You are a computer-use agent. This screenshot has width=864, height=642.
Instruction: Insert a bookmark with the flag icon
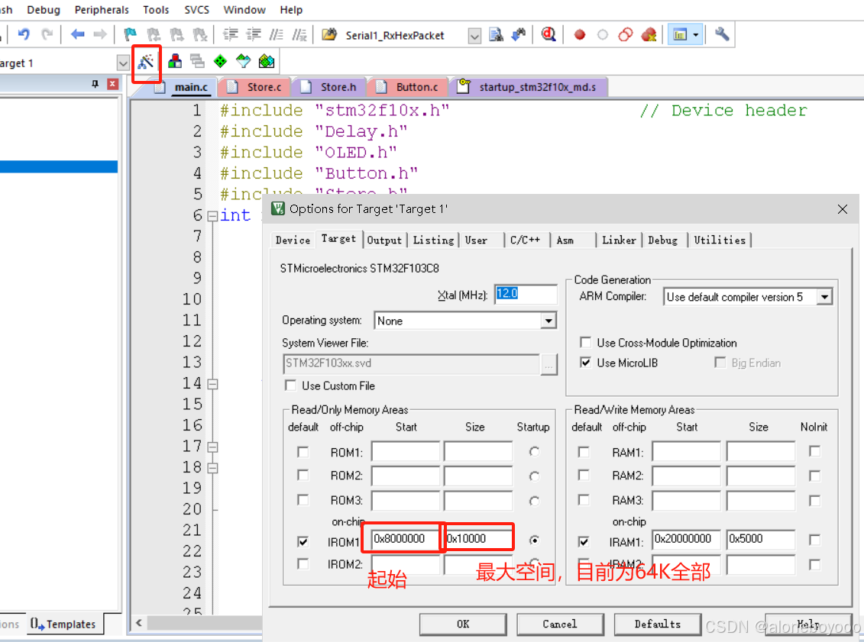pos(130,34)
